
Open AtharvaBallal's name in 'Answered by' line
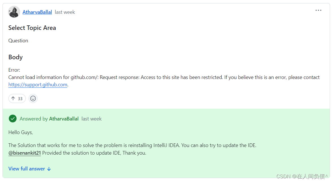(x=64, y=119)
